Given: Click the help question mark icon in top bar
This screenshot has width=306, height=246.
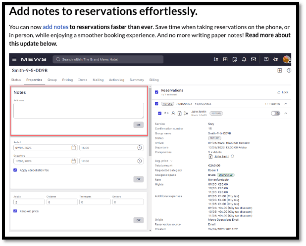Looking at the screenshot, I should 266,59.
